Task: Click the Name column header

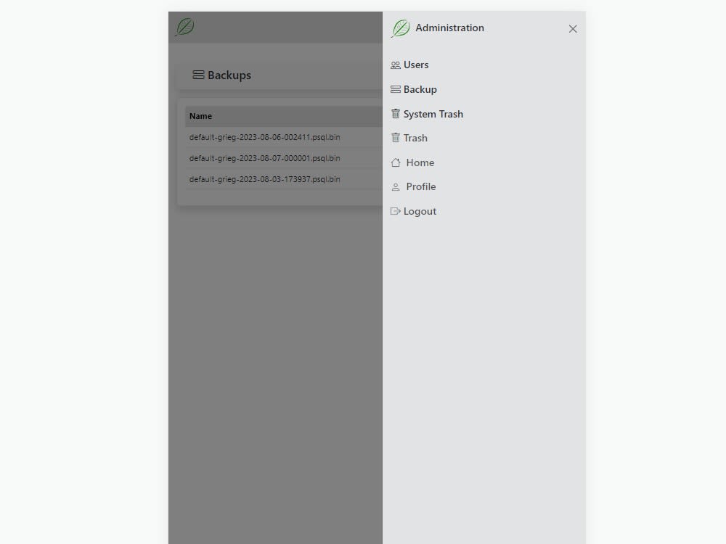Action: click(x=200, y=116)
